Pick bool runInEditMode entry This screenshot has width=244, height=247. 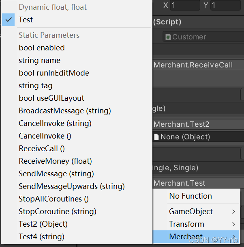54,73
